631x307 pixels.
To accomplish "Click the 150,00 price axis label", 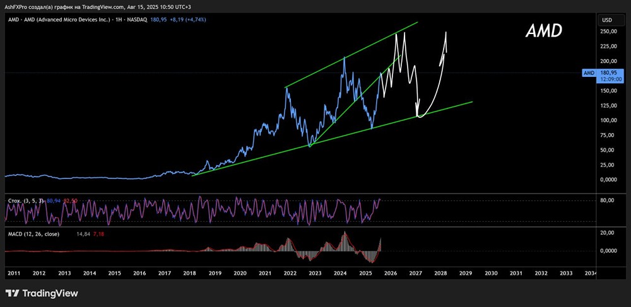I will tap(610, 91).
